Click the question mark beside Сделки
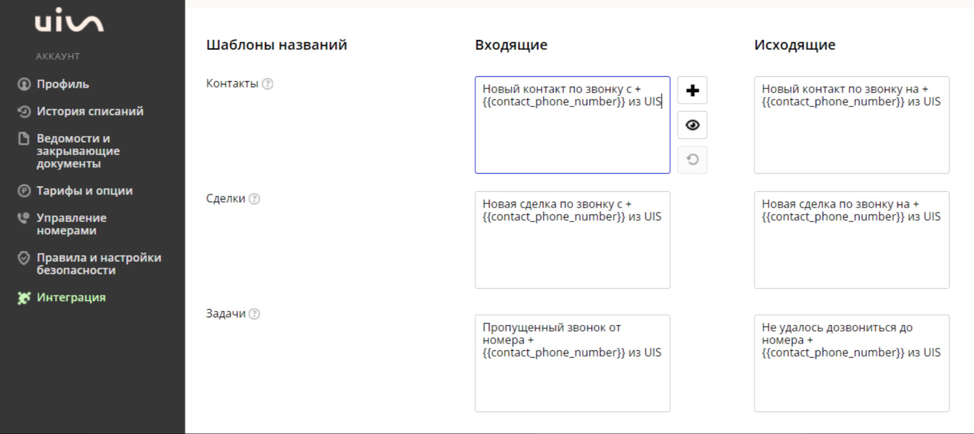The image size is (974, 434). 254,199
